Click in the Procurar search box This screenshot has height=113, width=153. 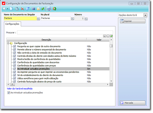click(x=65, y=32)
